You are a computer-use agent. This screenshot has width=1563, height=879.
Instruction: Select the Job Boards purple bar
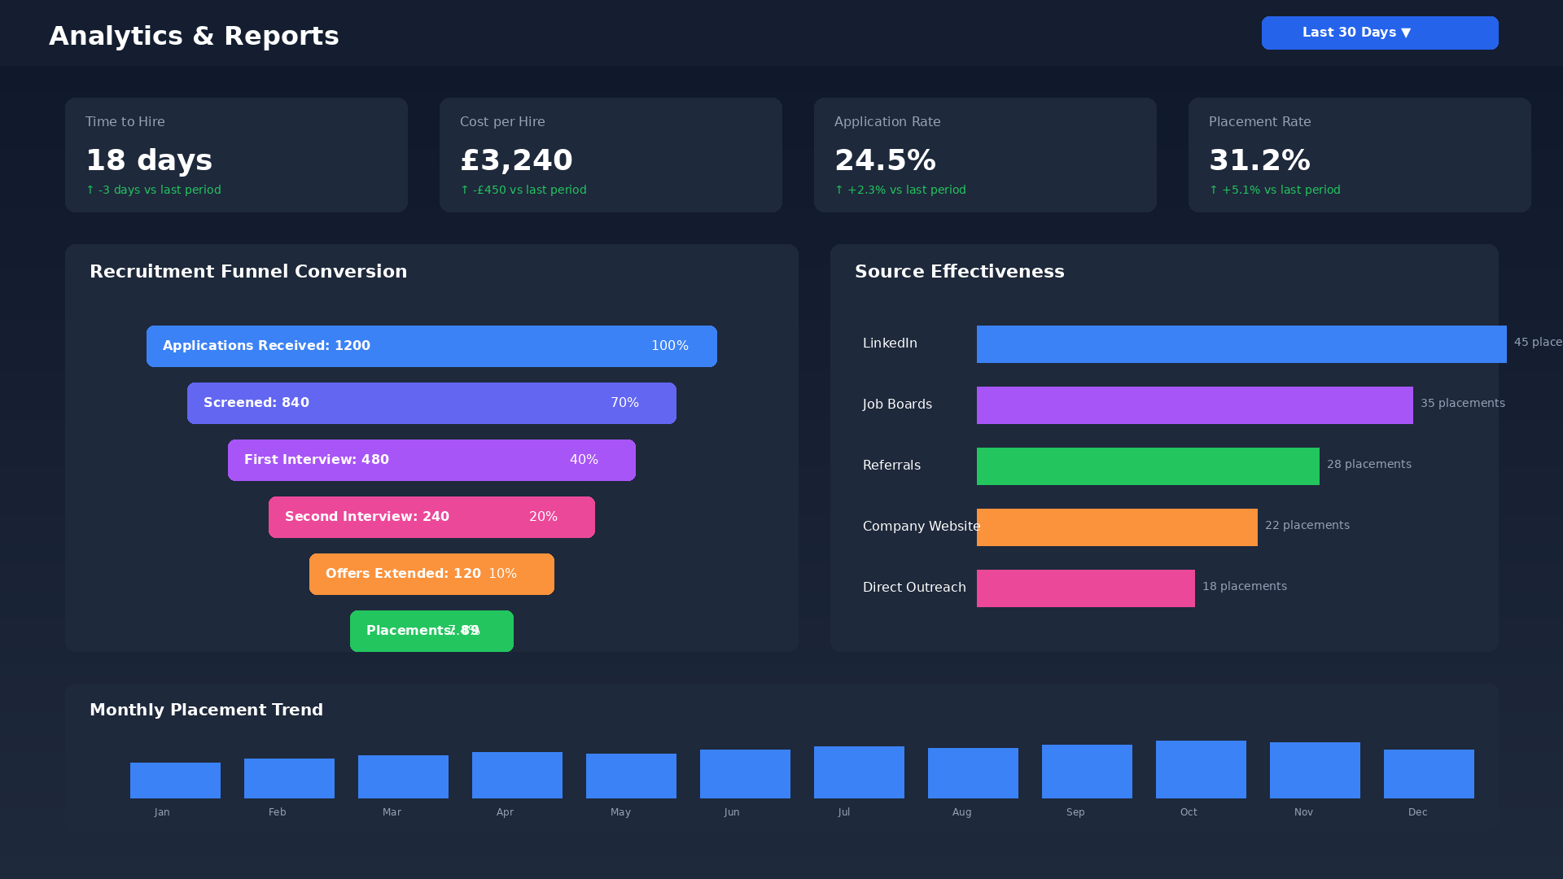(x=1194, y=405)
